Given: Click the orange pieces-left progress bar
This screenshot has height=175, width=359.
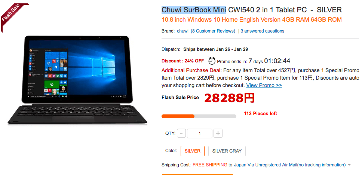Looking at the screenshot, I should 199,116.
